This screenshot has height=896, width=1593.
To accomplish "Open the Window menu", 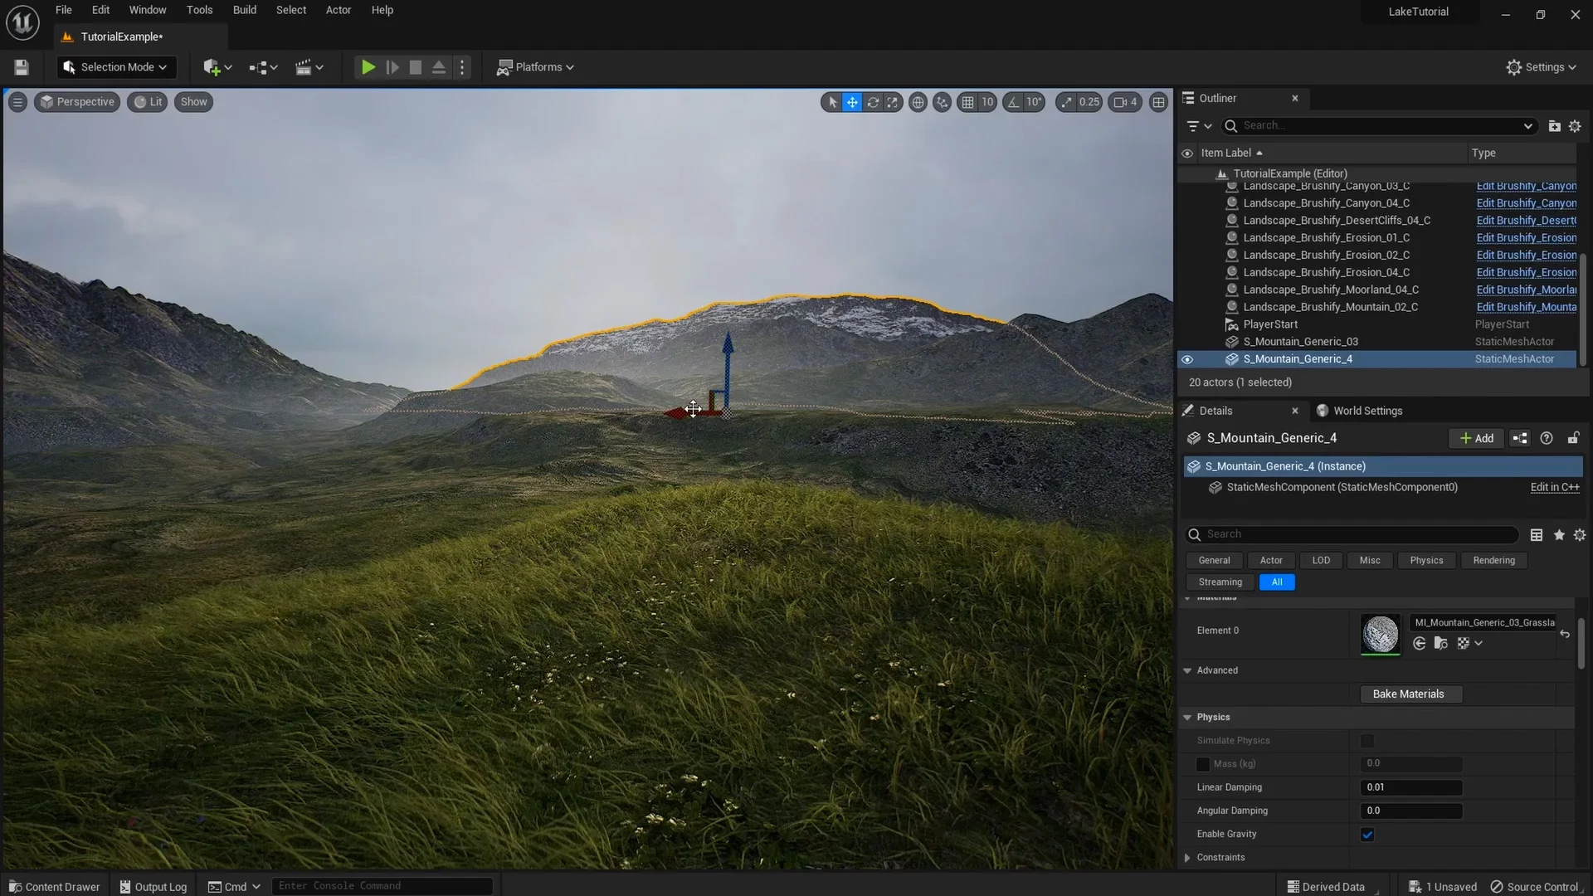I will pyautogui.click(x=148, y=10).
